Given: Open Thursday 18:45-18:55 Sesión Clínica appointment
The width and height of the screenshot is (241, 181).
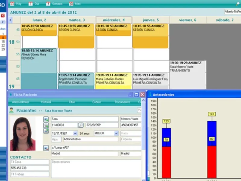Looking at the screenshot, I should [x=150, y=36].
